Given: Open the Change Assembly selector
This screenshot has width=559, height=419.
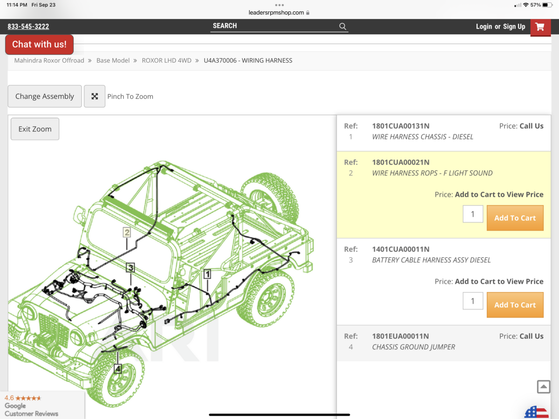Looking at the screenshot, I should point(45,96).
